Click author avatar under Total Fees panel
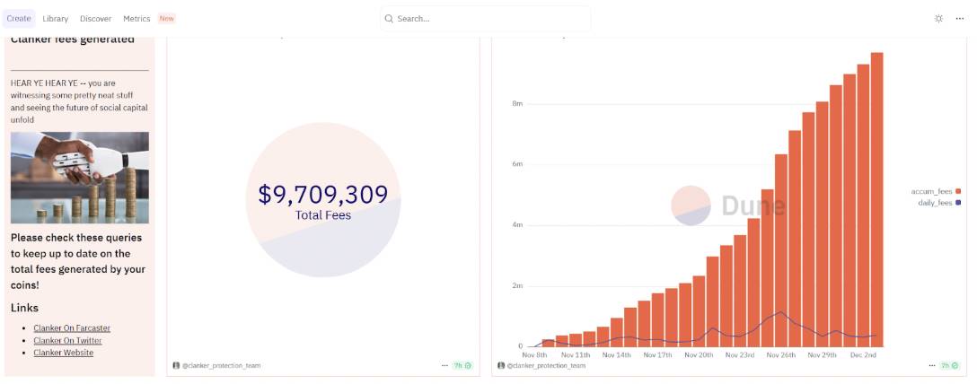Image resolution: width=977 pixels, height=384 pixels. pos(176,366)
